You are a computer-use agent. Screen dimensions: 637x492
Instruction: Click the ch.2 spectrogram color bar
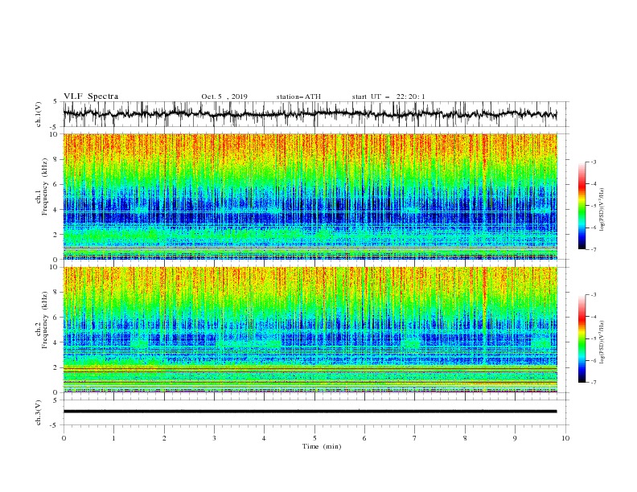click(x=582, y=338)
